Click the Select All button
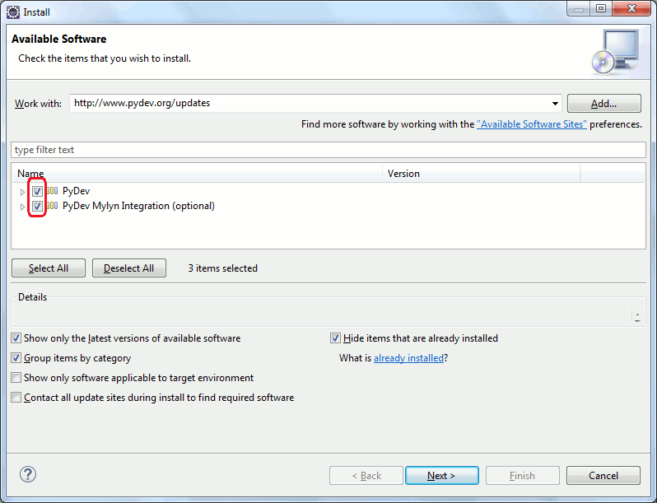Viewport: 657px width, 503px height. click(x=49, y=268)
